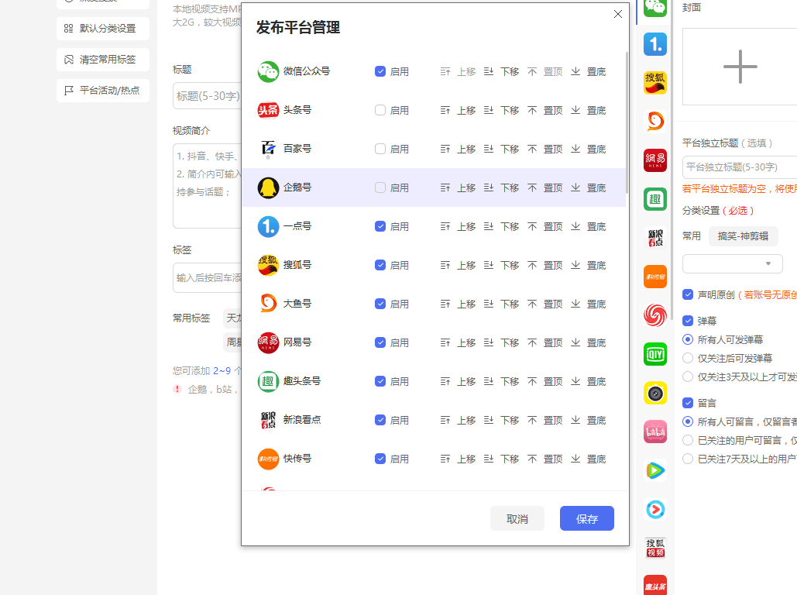Click 置顶 in the 企鹅号 row

click(x=553, y=187)
